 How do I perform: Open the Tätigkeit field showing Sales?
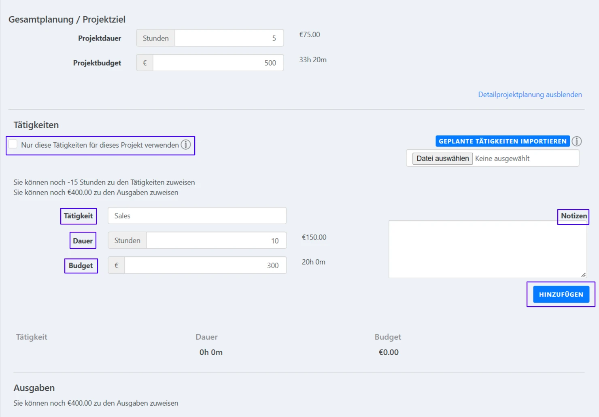point(197,216)
